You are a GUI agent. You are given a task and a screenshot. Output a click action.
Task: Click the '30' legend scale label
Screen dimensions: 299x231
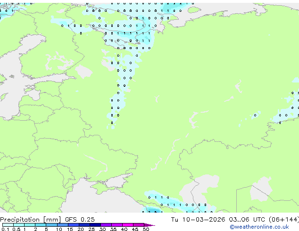coord(102,229)
